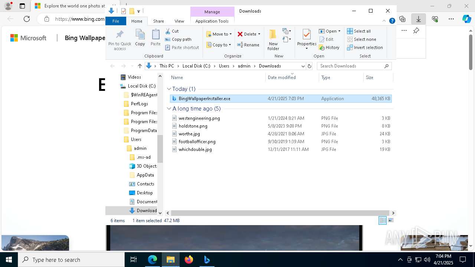Screen dimensions: 475x267
Task: Switch to the Home ribbon tab
Action: click(x=137, y=21)
